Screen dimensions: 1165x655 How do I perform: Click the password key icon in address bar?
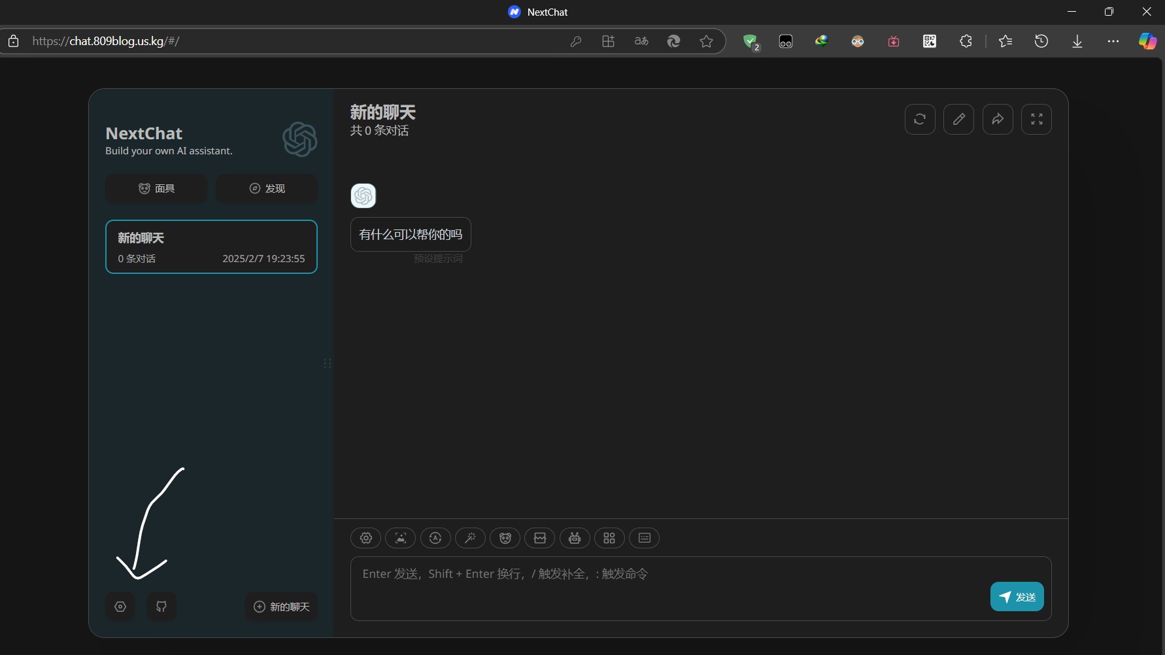(x=576, y=41)
